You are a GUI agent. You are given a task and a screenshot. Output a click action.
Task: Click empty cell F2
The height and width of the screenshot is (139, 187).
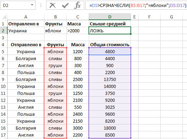tap(149, 31)
